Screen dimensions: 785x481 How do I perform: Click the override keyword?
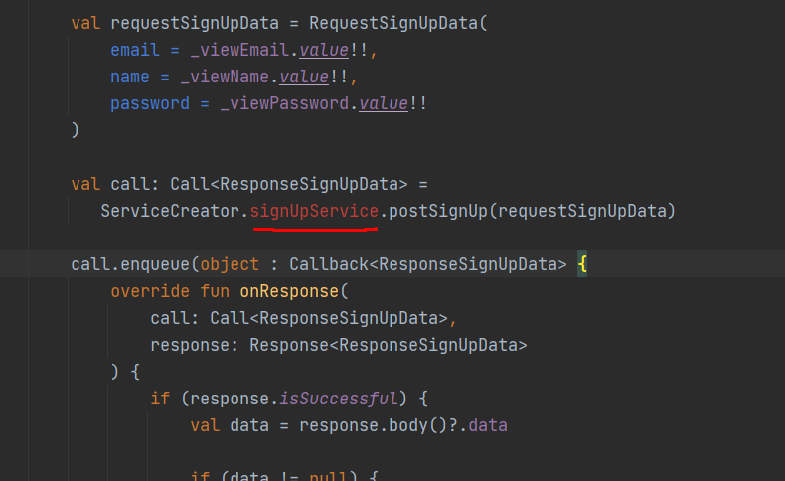pos(150,291)
